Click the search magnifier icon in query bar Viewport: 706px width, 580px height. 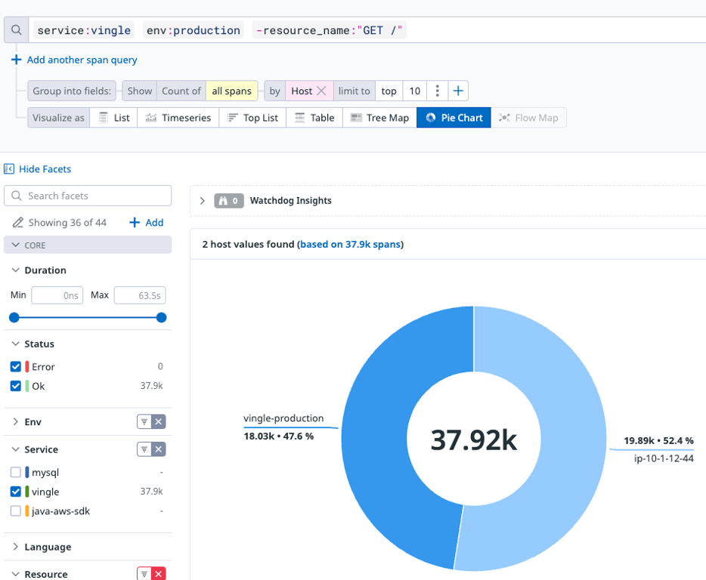coord(16,30)
